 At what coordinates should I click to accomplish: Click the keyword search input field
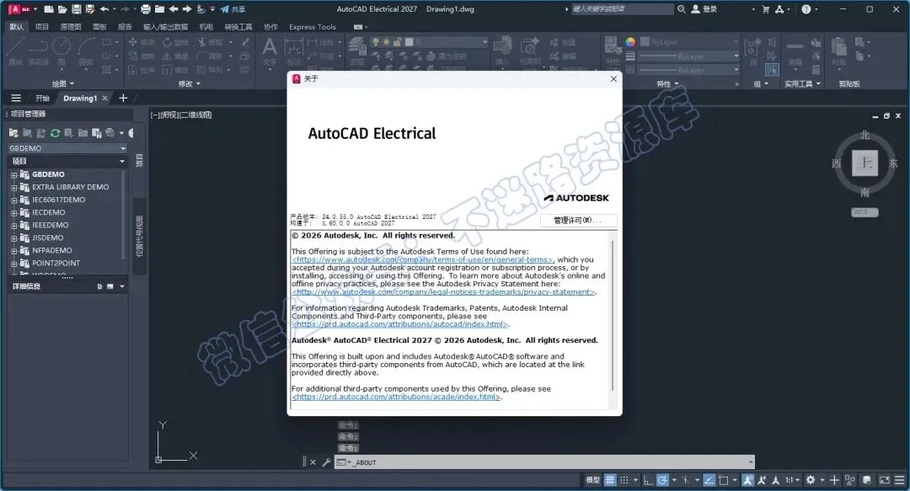(622, 9)
